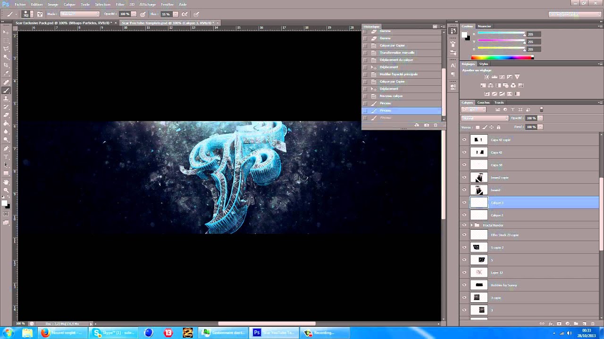604x339 pixels.
Task: Switch to the Nuancier tab
Action: 484,26
